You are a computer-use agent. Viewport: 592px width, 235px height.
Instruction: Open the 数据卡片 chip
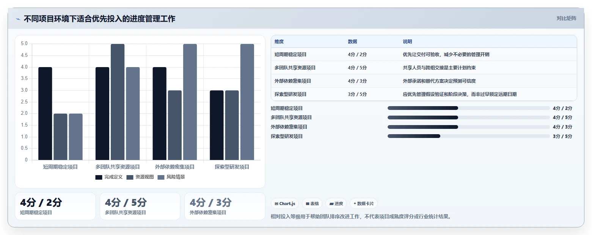[x=363, y=204]
